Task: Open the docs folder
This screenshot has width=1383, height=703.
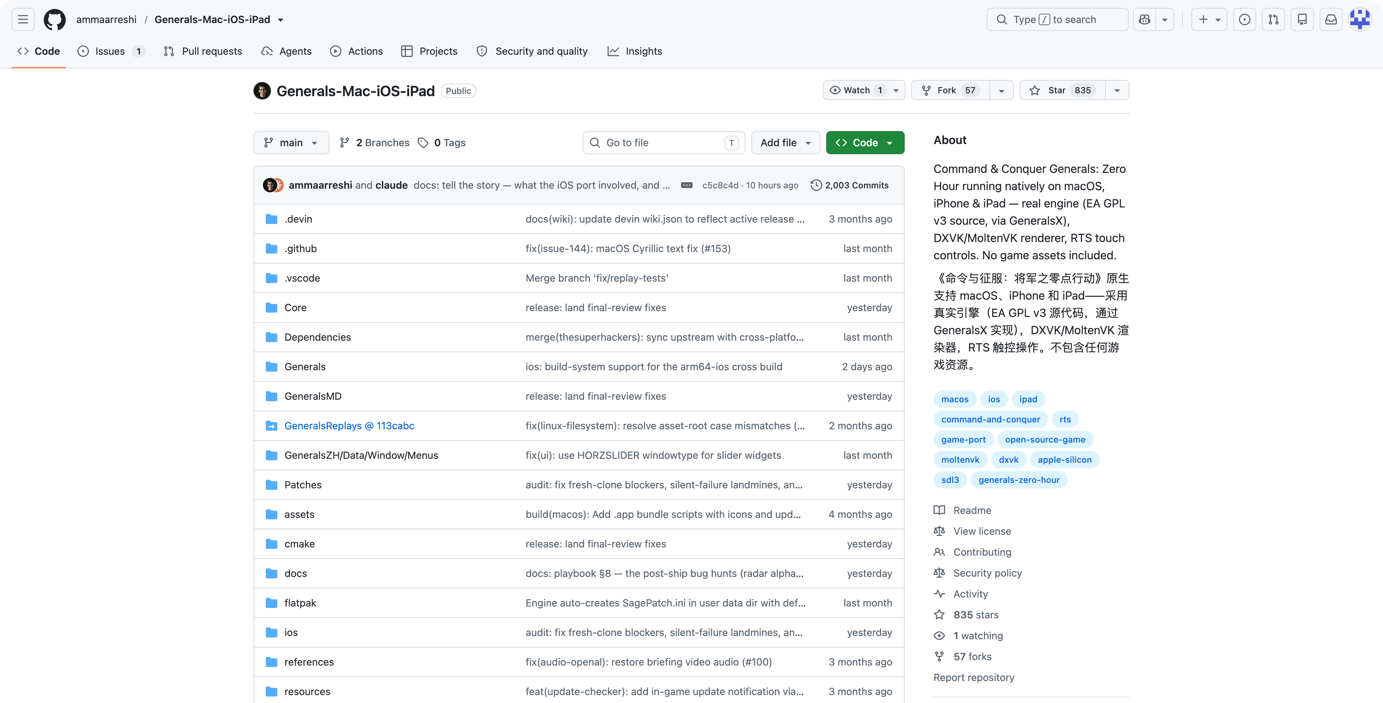Action: (295, 574)
